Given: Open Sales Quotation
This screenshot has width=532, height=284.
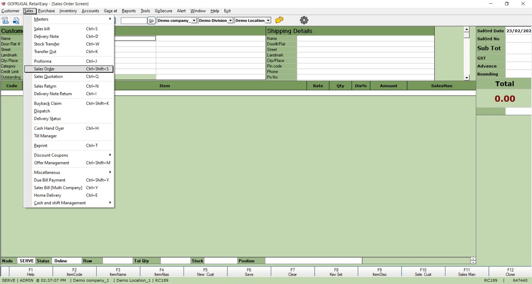Looking at the screenshot, I should pyautogui.click(x=69, y=77).
